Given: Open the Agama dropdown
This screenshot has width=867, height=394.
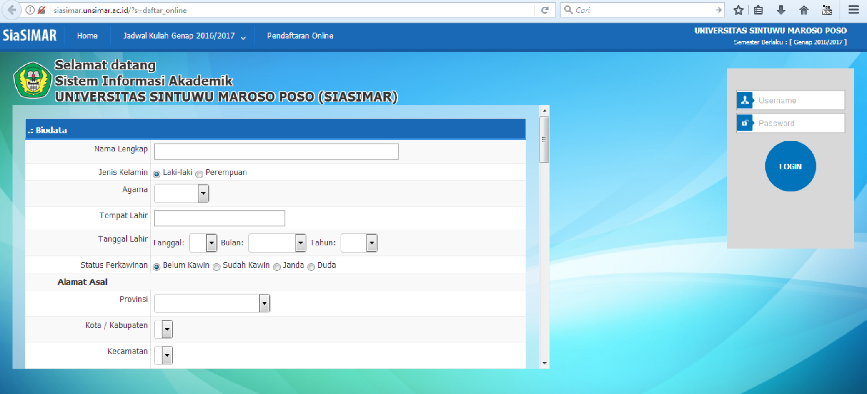Looking at the screenshot, I should [x=181, y=193].
